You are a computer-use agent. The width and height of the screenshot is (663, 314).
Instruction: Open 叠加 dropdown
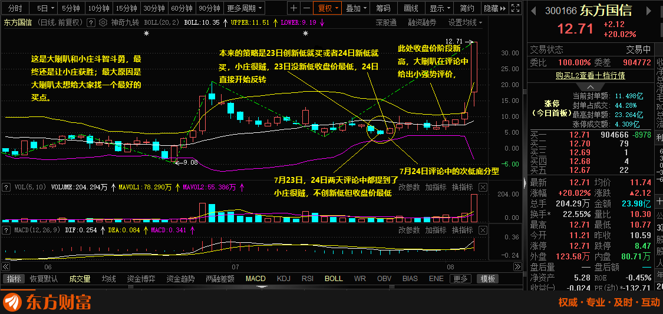(x=356, y=8)
